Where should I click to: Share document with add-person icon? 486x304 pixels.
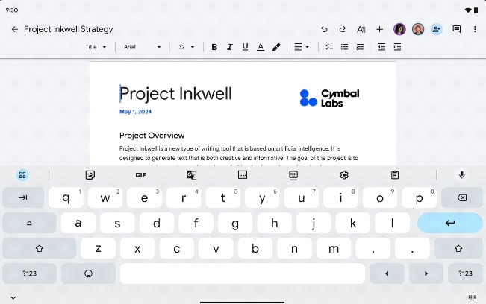(437, 29)
